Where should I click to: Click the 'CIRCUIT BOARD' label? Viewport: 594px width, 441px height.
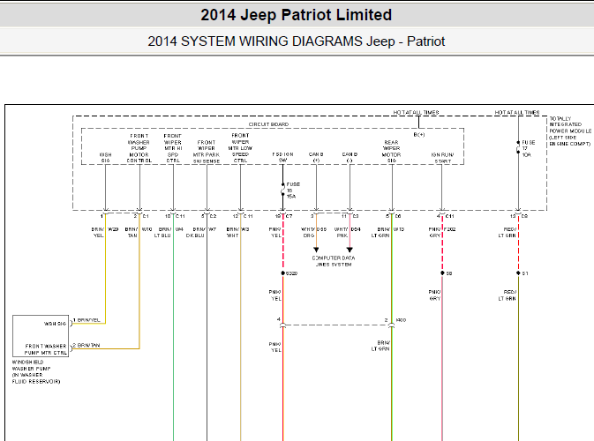point(268,124)
